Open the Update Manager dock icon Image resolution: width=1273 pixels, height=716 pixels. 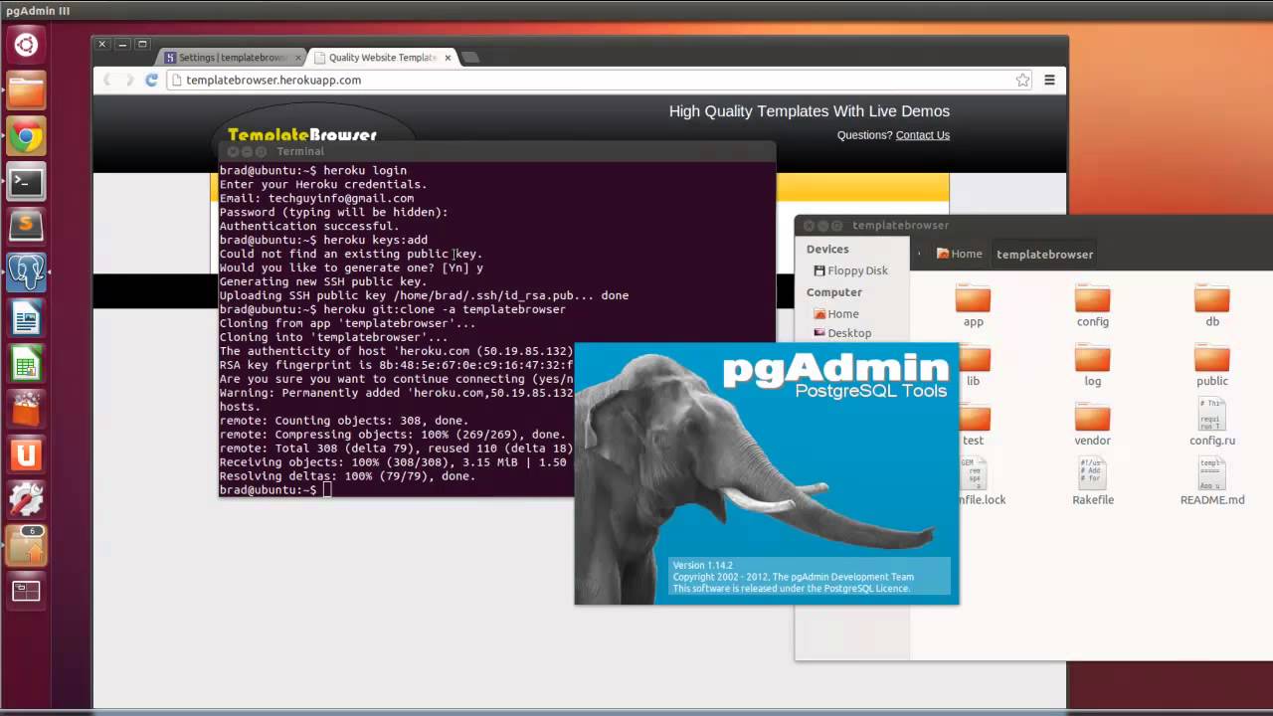tap(26, 546)
